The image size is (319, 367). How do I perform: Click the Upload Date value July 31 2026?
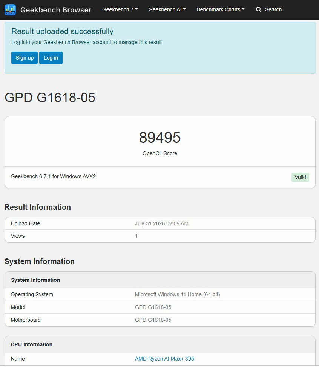click(x=162, y=223)
